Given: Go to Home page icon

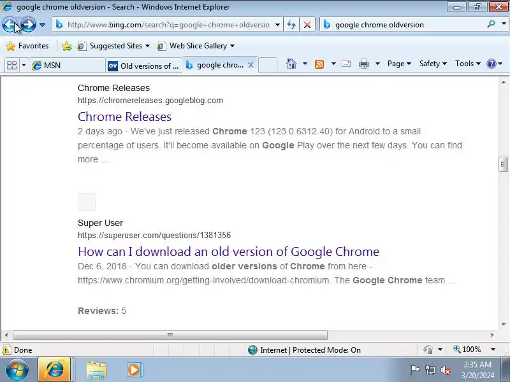Looking at the screenshot, I should [x=291, y=64].
